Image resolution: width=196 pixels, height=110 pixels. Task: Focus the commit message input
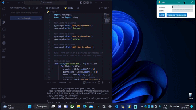click(x=26, y=12)
